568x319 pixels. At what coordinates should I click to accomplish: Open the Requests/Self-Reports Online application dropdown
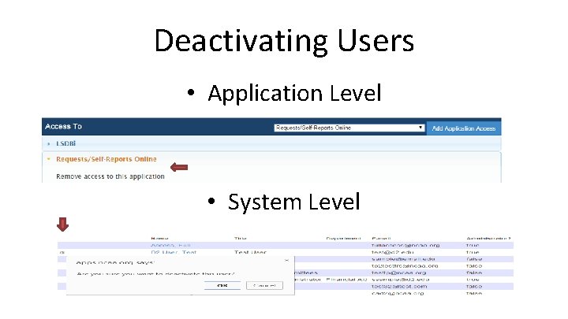point(349,128)
